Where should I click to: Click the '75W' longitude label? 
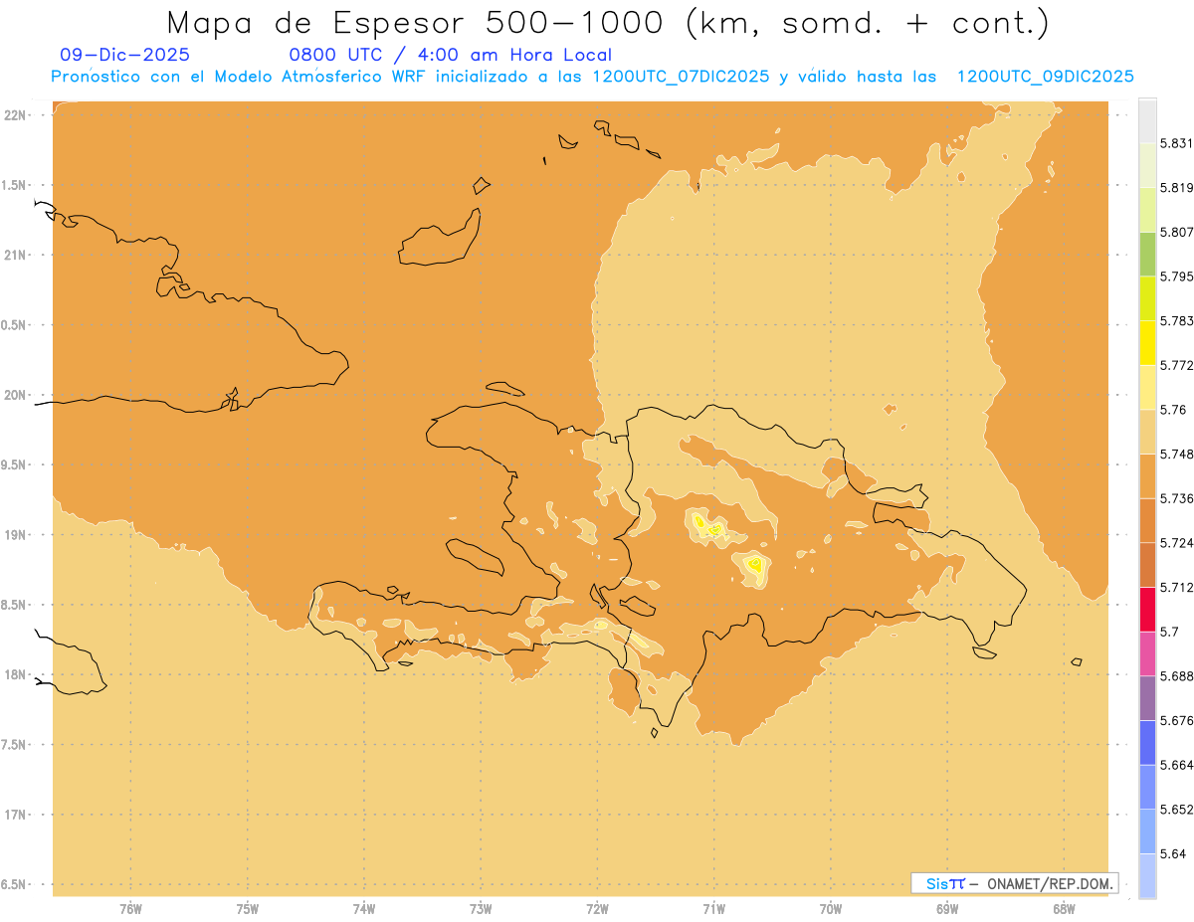click(248, 909)
